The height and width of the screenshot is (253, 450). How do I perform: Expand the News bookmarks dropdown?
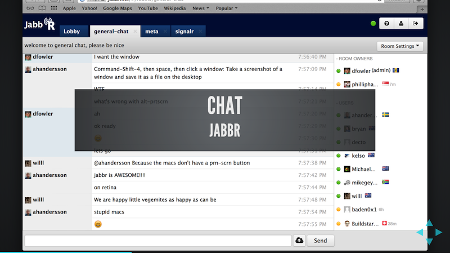201,8
